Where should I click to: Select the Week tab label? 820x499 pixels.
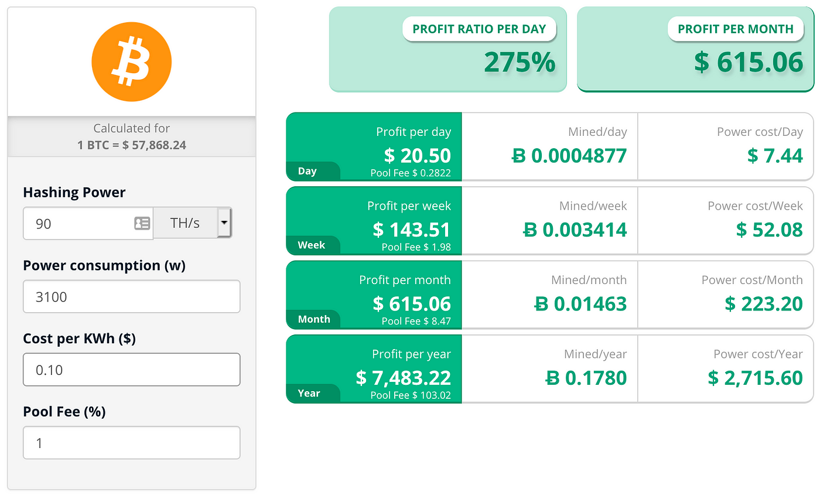coord(311,245)
